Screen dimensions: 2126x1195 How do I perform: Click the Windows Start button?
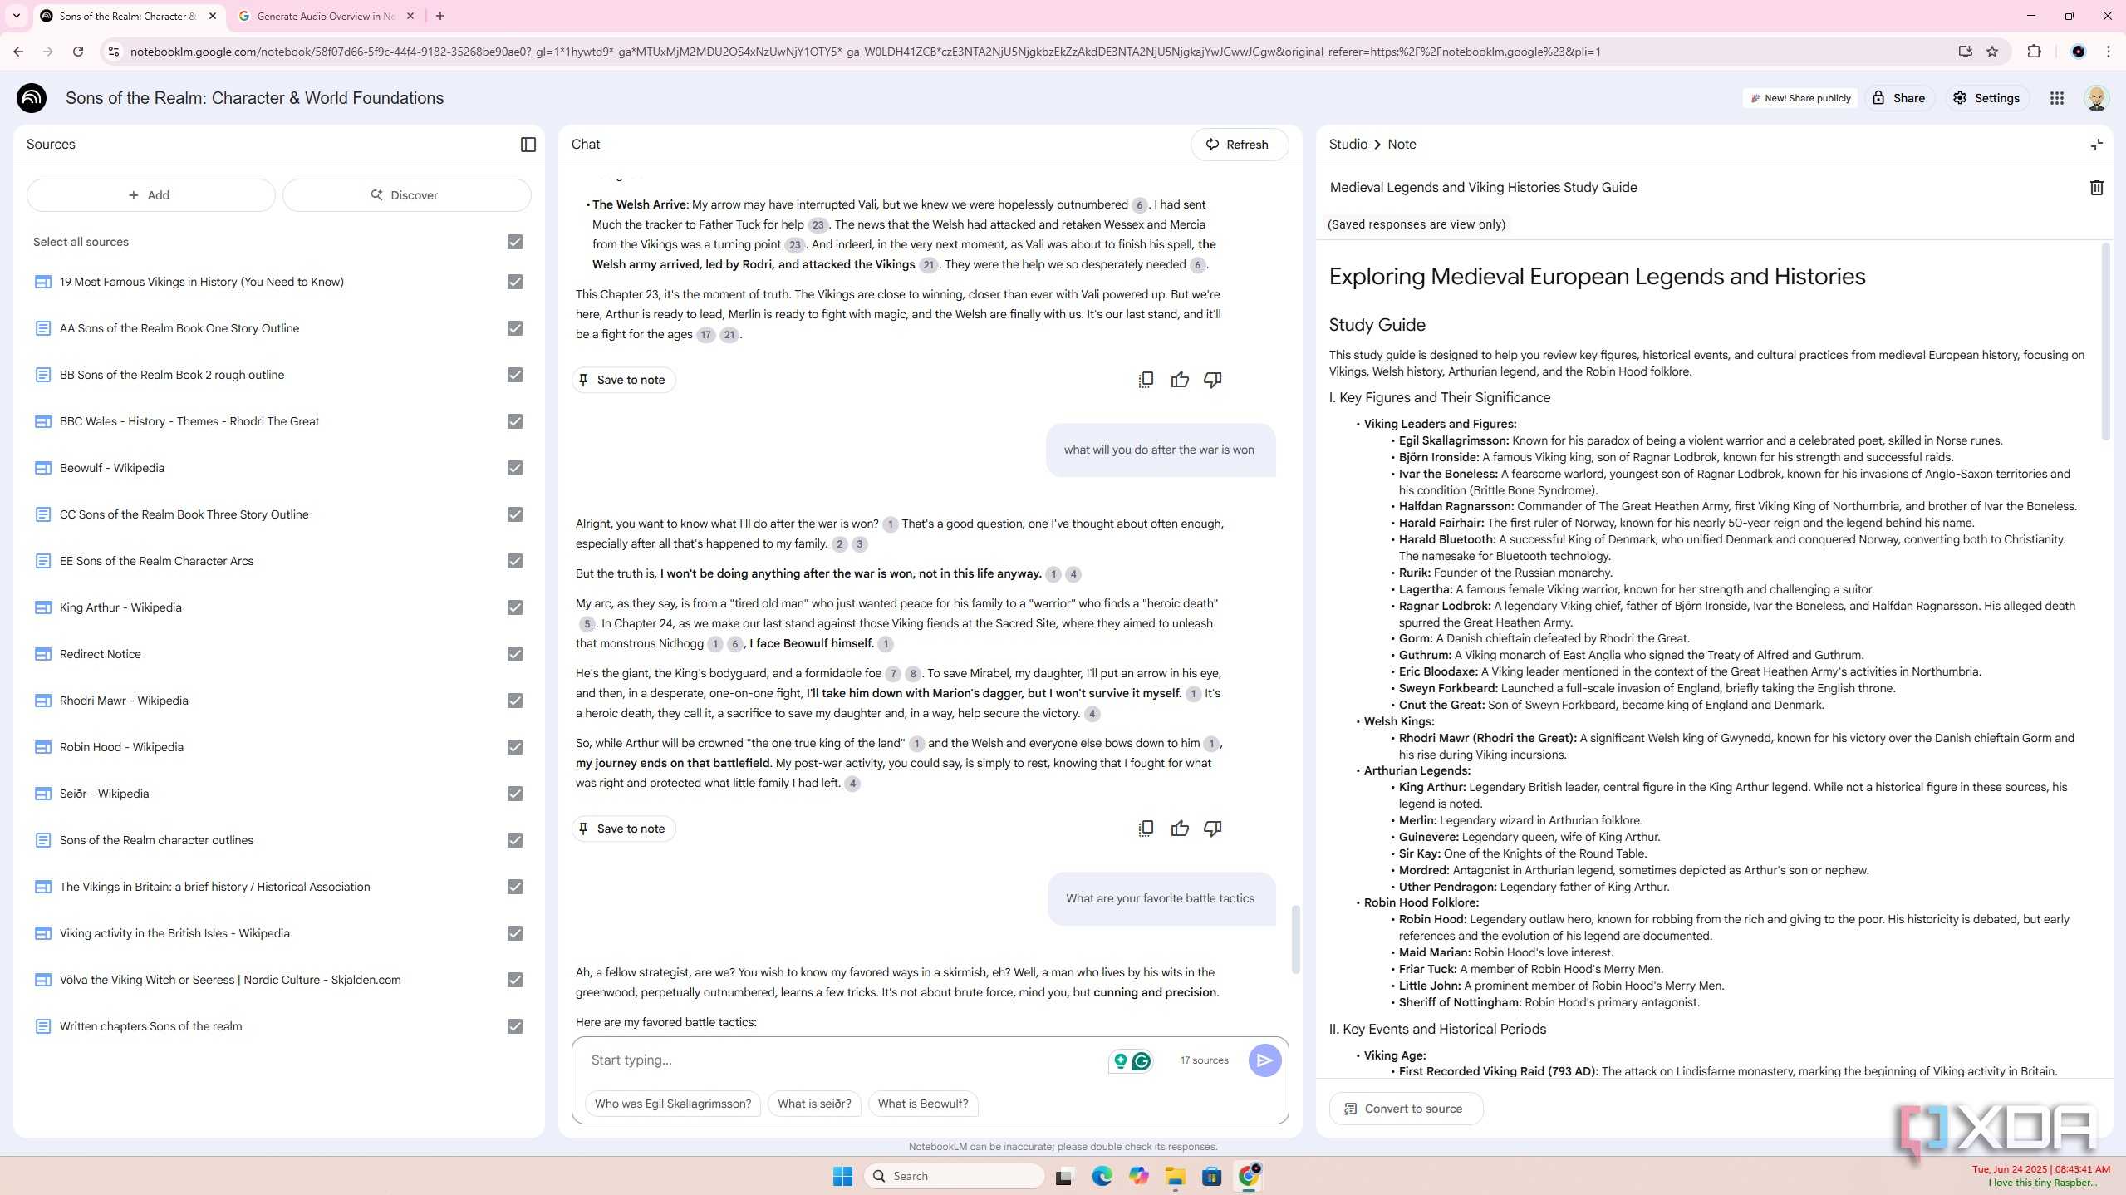click(x=842, y=1176)
